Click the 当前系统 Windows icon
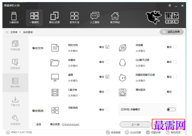The image size is (192, 136). click(55, 110)
